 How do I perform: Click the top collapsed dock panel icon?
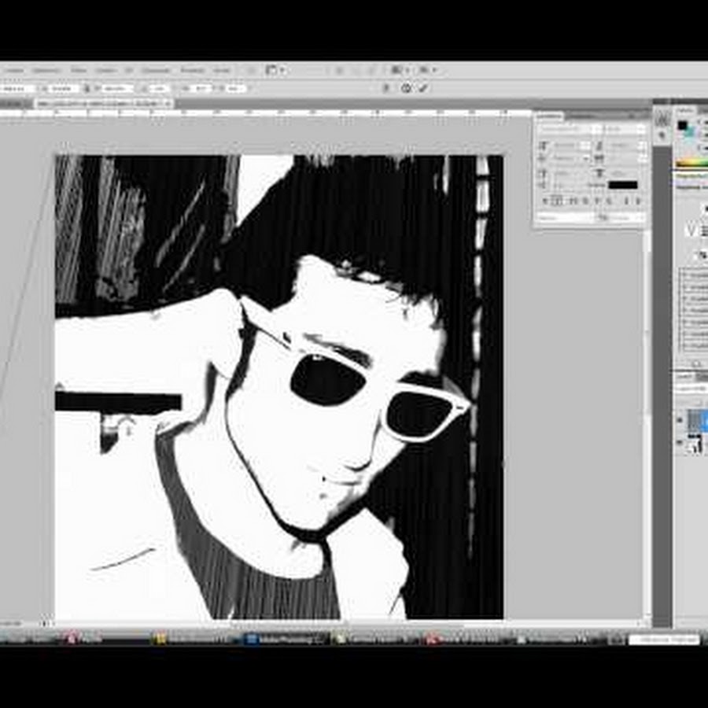[662, 118]
